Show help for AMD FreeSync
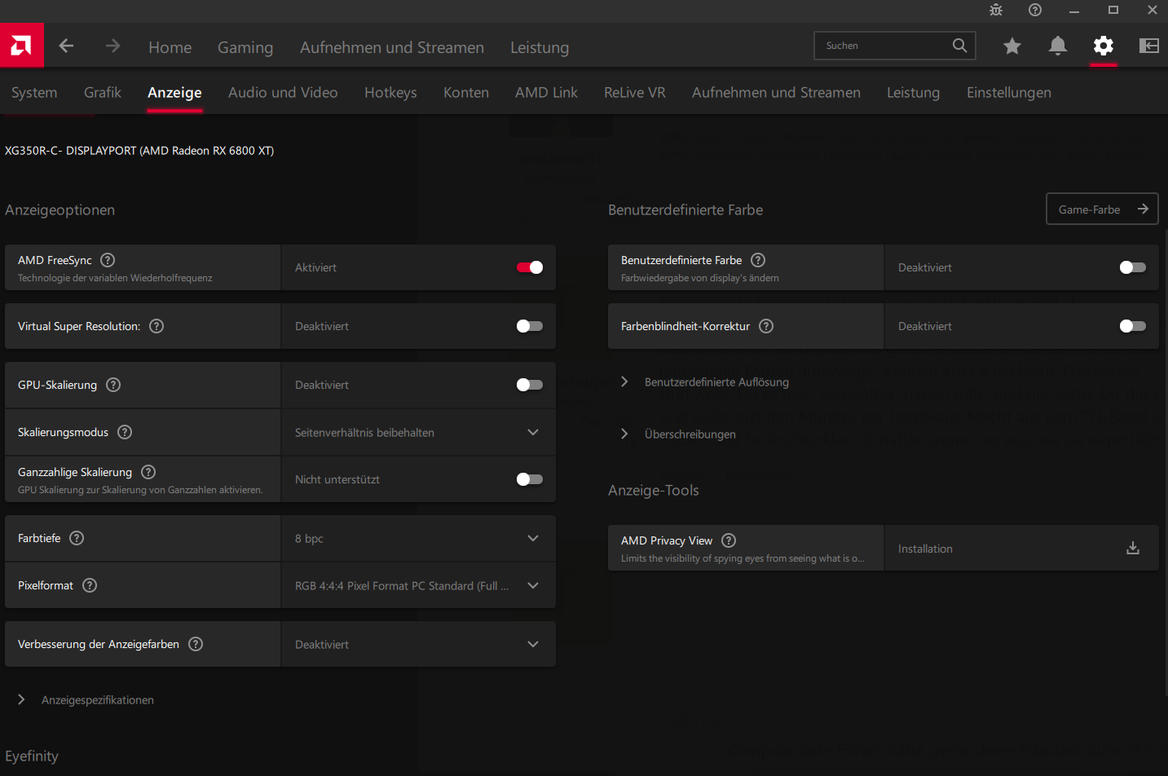This screenshot has width=1168, height=776. point(108,260)
